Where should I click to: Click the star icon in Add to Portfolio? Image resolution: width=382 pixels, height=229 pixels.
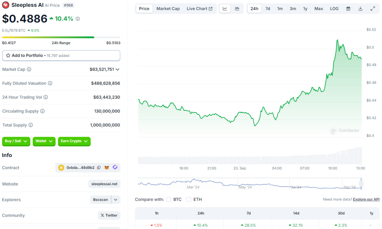pyautogui.click(x=8, y=56)
